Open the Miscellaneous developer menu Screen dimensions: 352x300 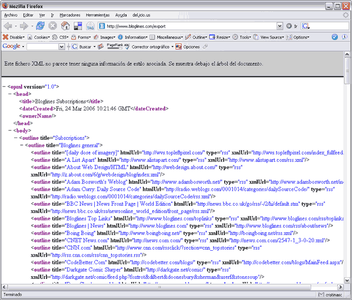(x=166, y=37)
